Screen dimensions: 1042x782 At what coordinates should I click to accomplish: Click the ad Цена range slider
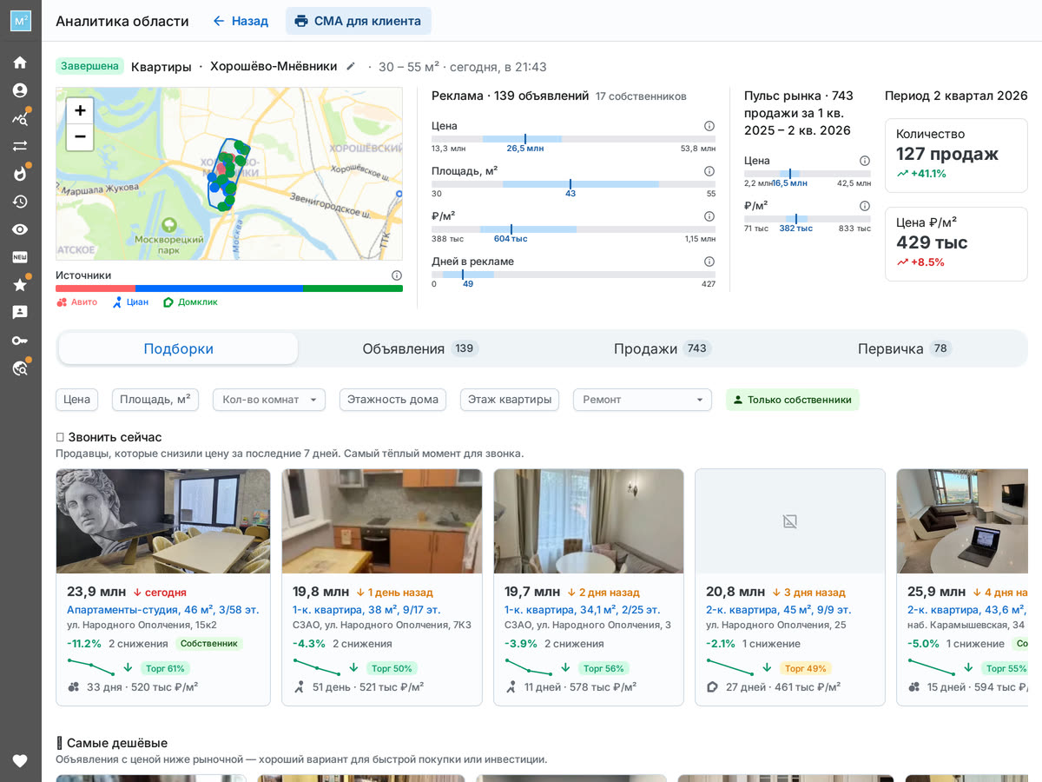coord(573,139)
